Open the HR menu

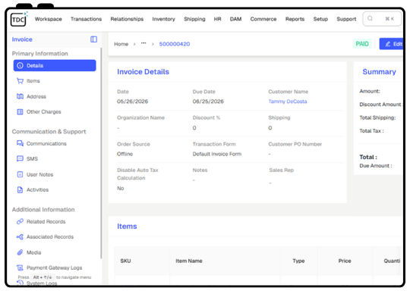[218, 19]
